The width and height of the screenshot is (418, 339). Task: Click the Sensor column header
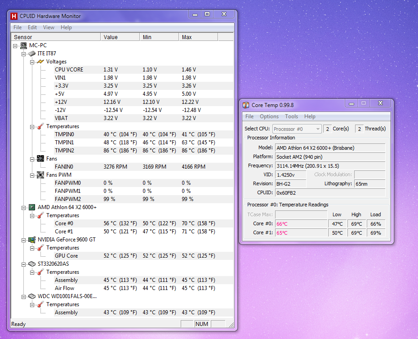pyautogui.click(x=56, y=37)
